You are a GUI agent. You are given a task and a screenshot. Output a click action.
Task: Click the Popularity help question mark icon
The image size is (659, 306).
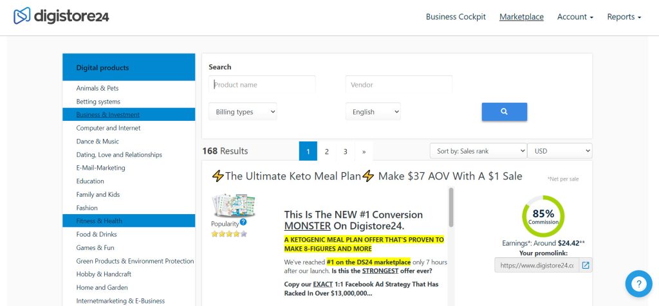[x=243, y=222]
